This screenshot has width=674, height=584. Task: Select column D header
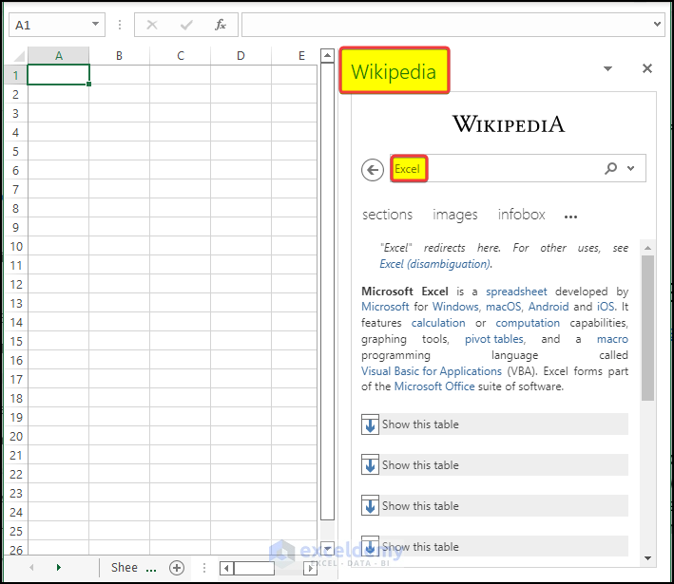(x=241, y=56)
